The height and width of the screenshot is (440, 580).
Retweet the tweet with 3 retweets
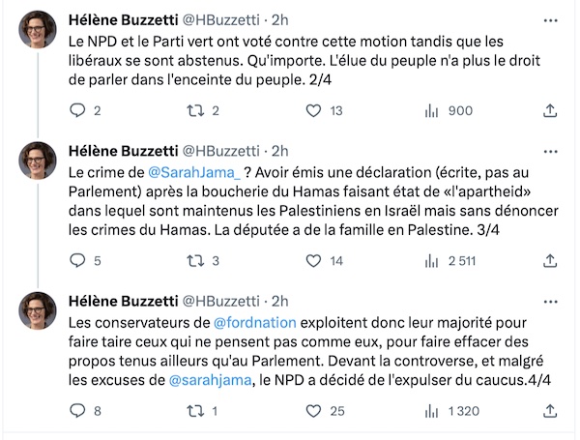195,260
